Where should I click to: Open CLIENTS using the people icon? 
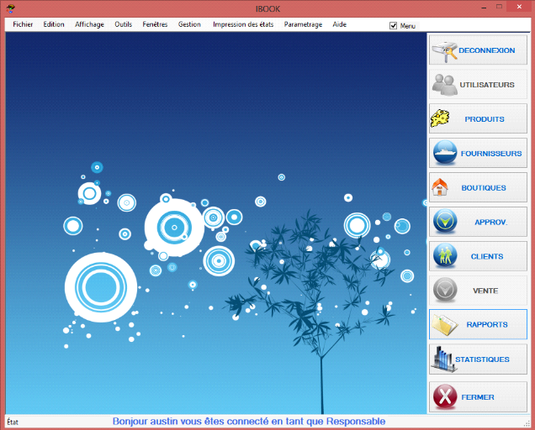coord(444,256)
